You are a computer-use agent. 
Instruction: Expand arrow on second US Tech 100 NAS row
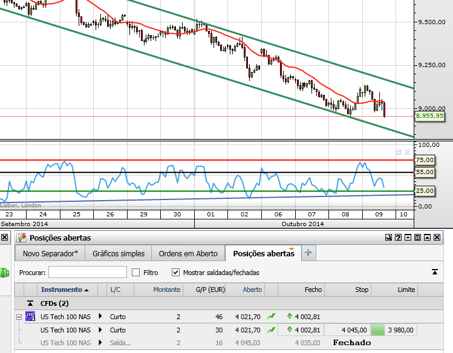pos(100,329)
